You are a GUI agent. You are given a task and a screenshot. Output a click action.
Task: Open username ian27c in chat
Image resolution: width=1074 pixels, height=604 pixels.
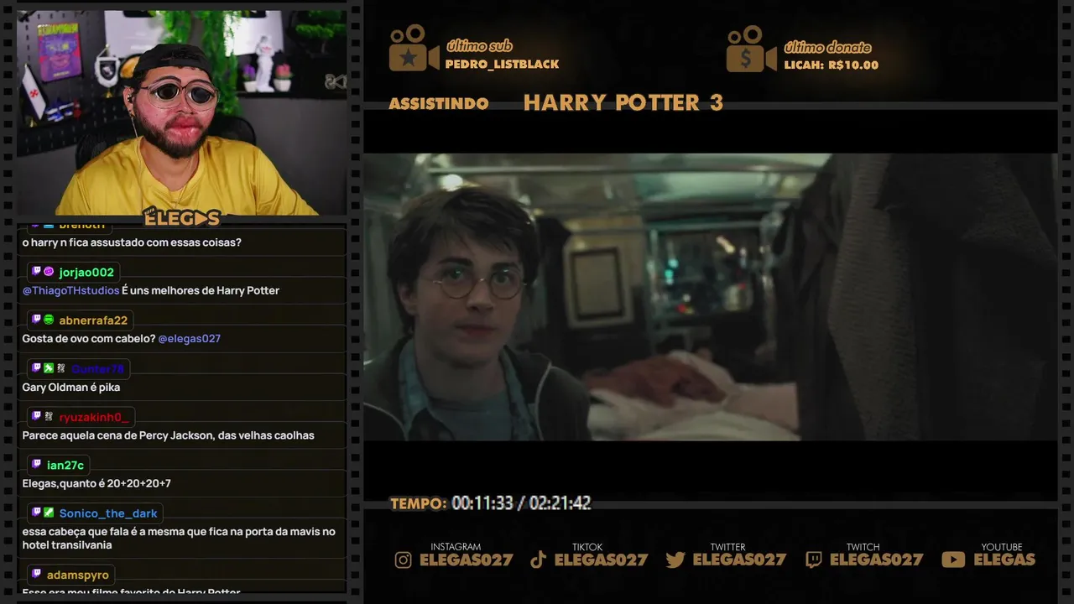click(65, 465)
